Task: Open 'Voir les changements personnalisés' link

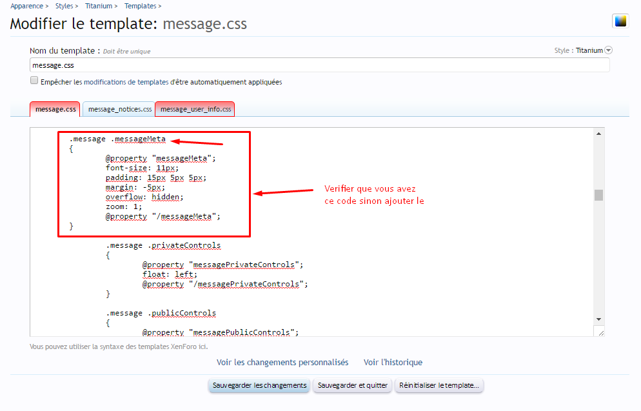Action: pyautogui.click(x=282, y=363)
